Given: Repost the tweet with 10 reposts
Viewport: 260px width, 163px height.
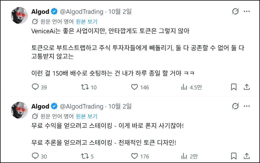Looking at the screenshot, I should coord(89,87).
